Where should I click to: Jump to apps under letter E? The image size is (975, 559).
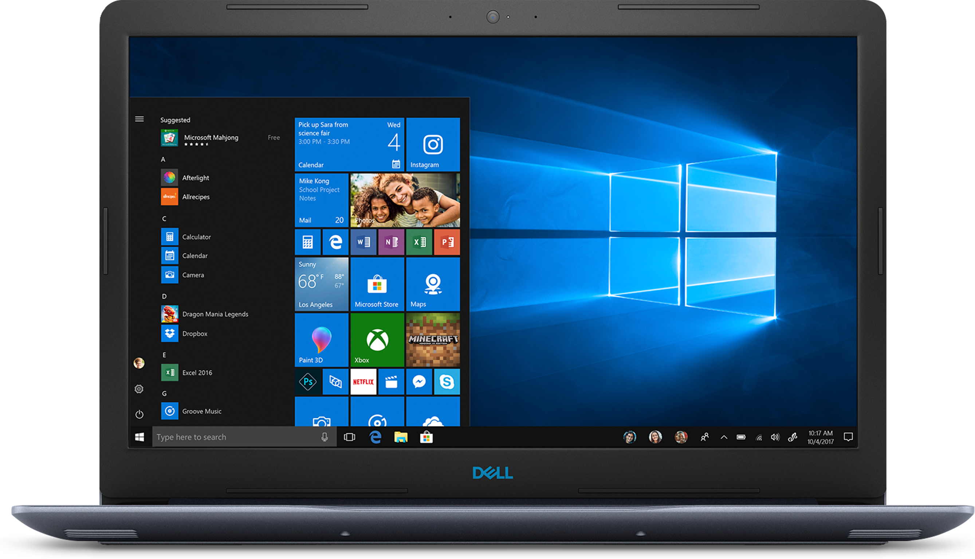tap(164, 355)
